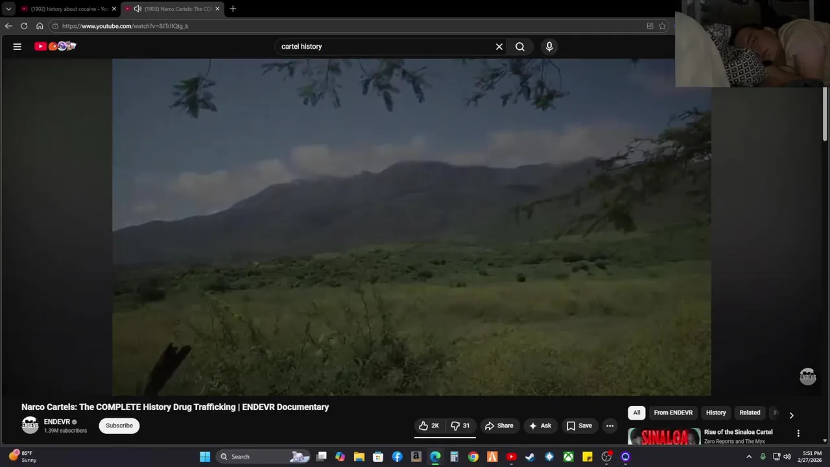Clear the 'cartel history' search text
Screen dimensions: 830x467
tap(499, 47)
